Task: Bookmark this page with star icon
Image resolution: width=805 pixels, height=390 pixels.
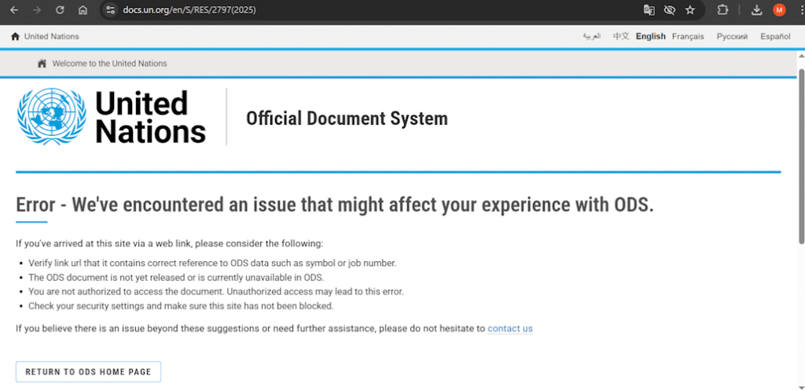Action: pyautogui.click(x=690, y=10)
